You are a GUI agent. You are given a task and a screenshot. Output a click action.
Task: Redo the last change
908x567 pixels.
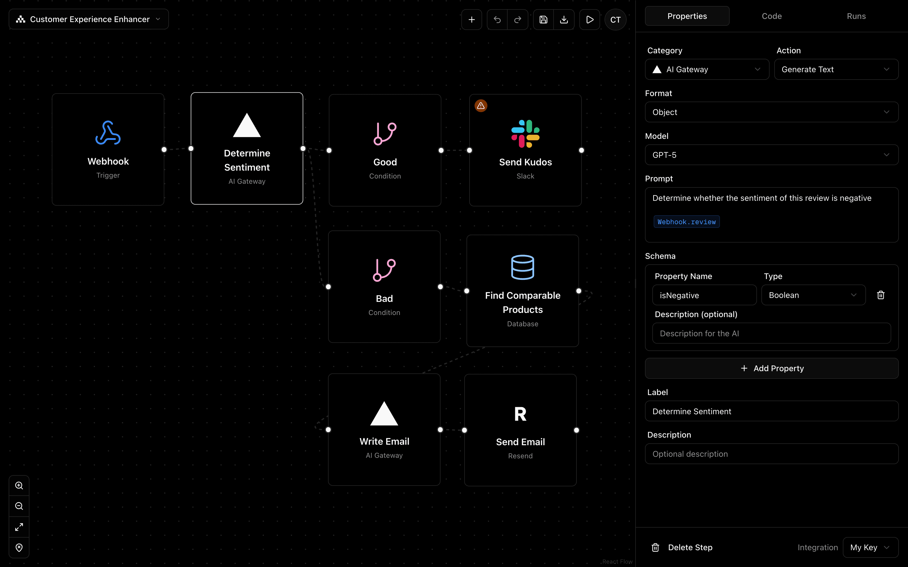518,19
